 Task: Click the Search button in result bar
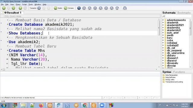tap(156, 98)
